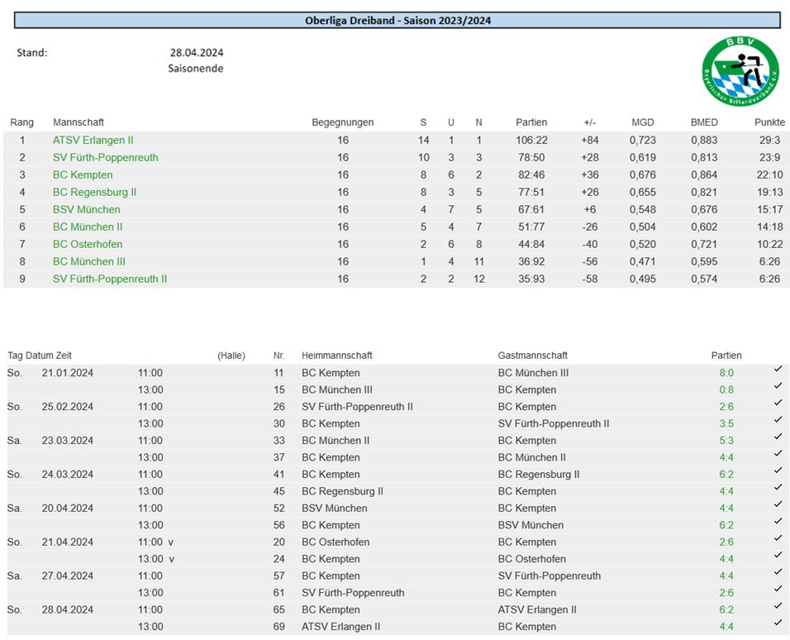Open the BC Kempten team link in standings

pos(83,175)
